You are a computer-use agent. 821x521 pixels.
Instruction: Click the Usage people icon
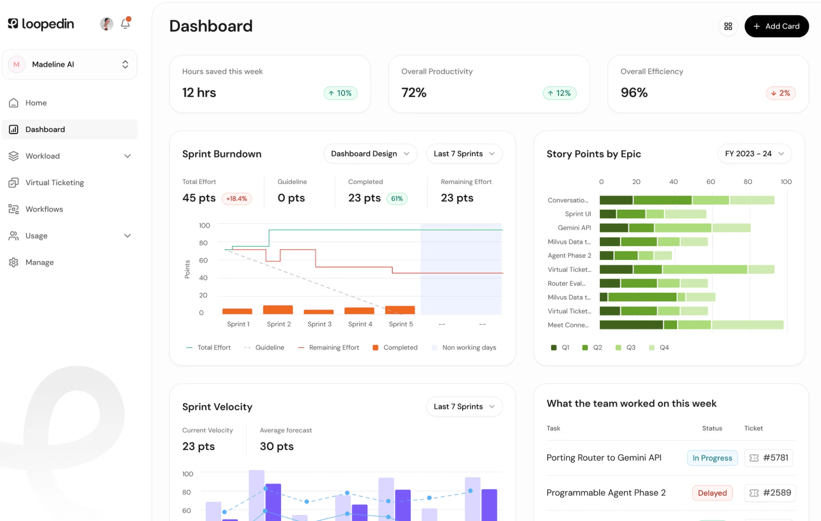(14, 236)
